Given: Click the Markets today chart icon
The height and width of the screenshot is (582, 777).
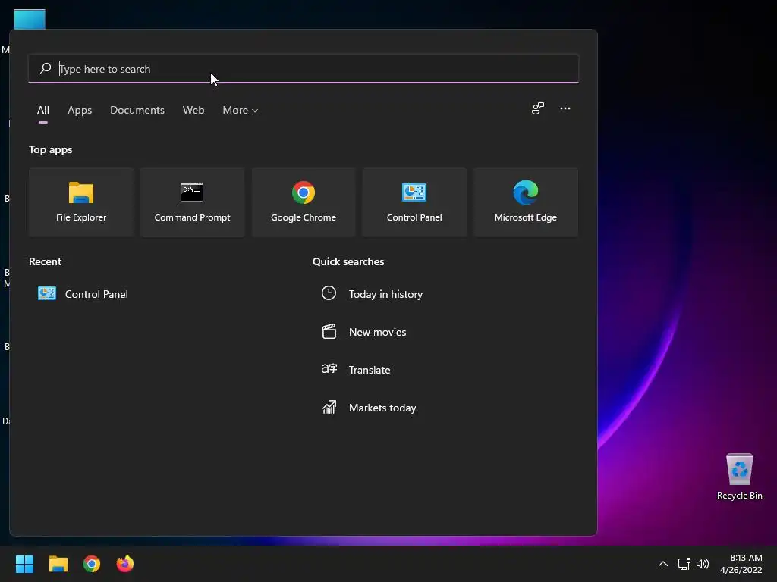Looking at the screenshot, I should point(329,407).
